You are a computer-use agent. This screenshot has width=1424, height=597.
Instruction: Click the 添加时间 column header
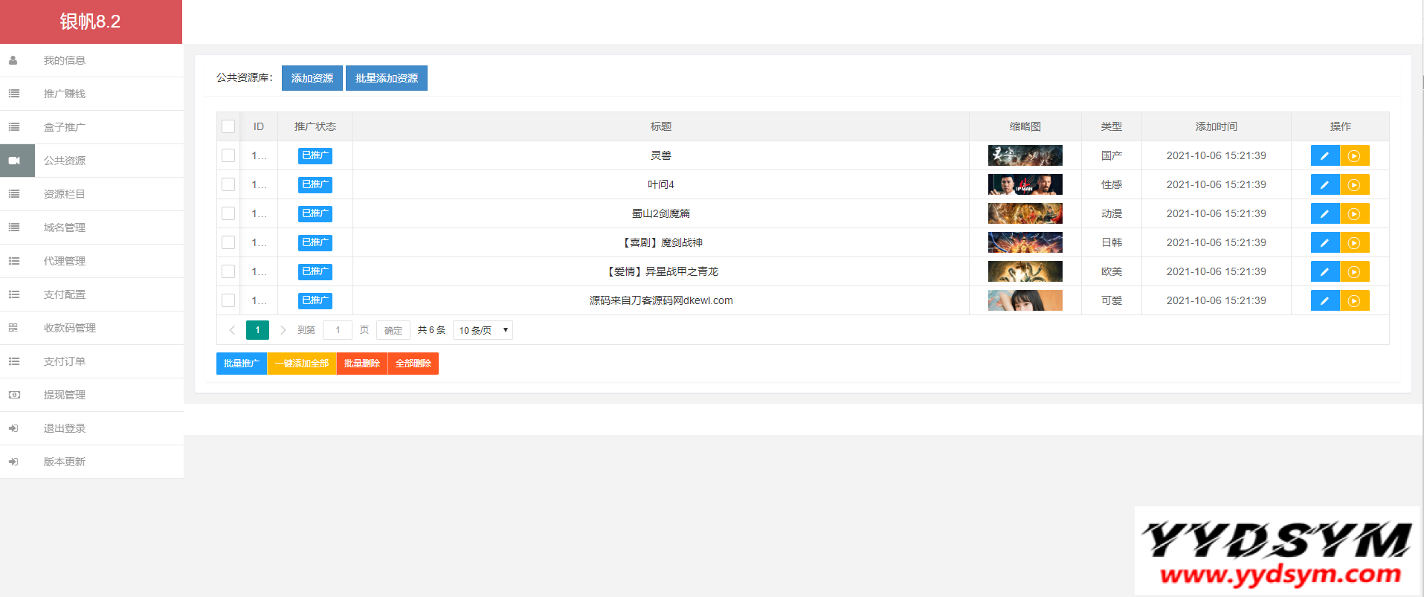pos(1217,126)
